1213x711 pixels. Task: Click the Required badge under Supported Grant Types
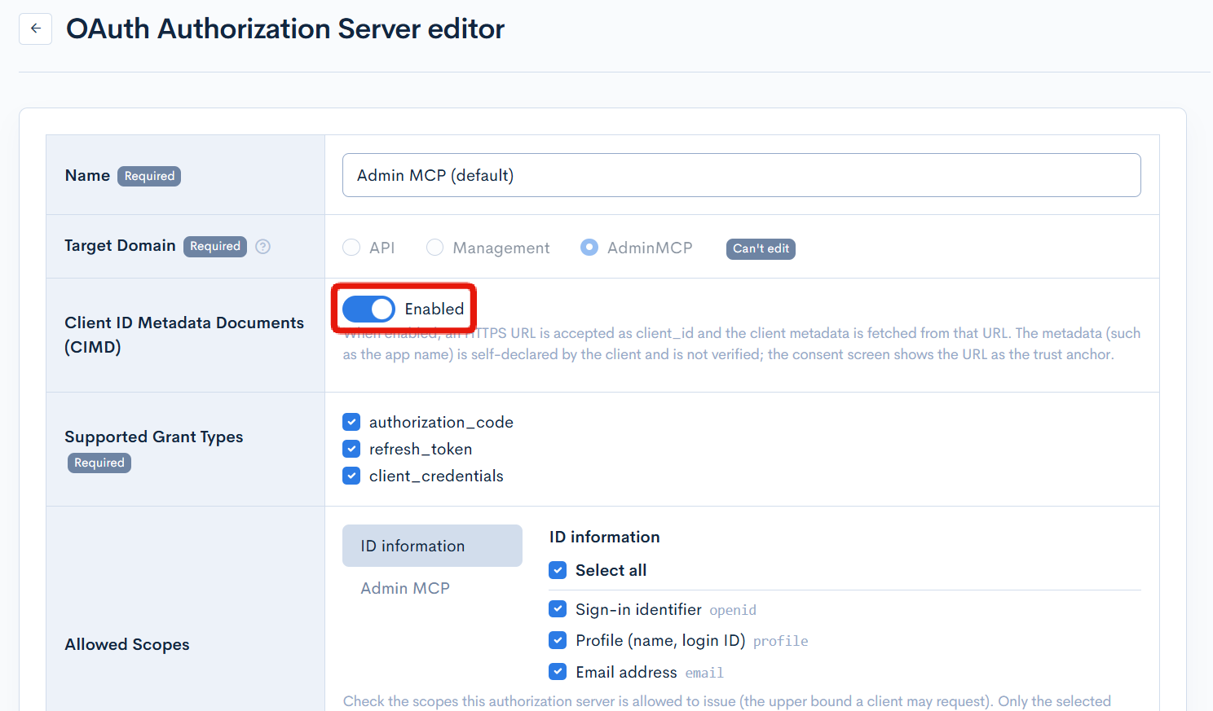pos(99,463)
